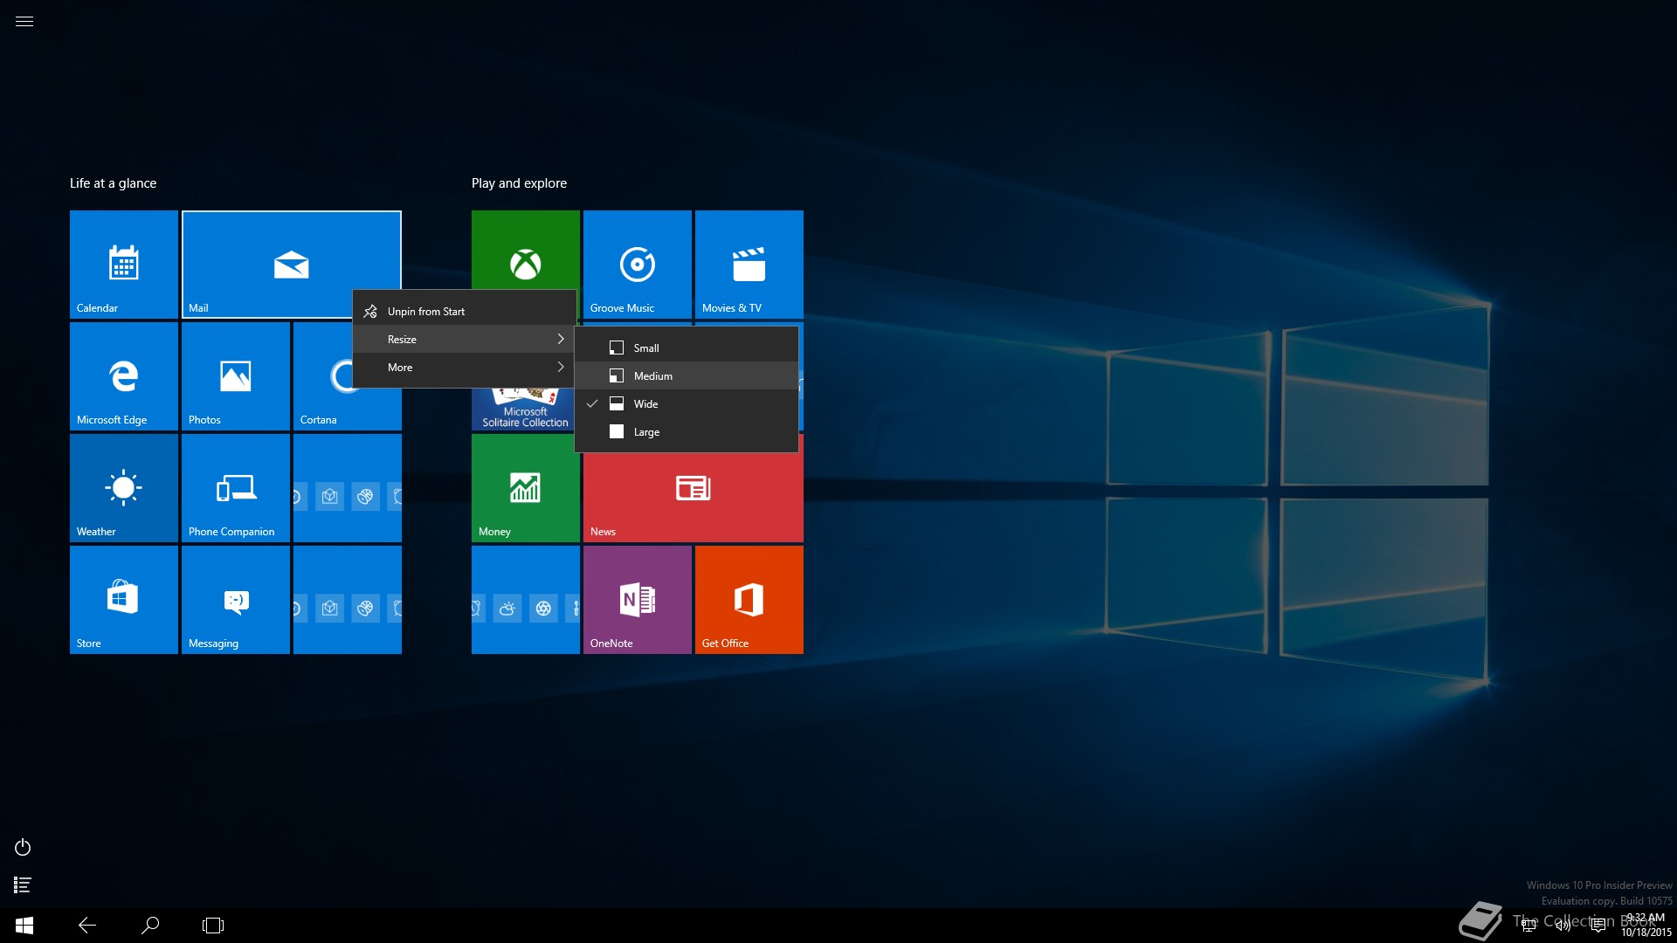
Task: Open the Messaging tile
Action: tap(236, 600)
